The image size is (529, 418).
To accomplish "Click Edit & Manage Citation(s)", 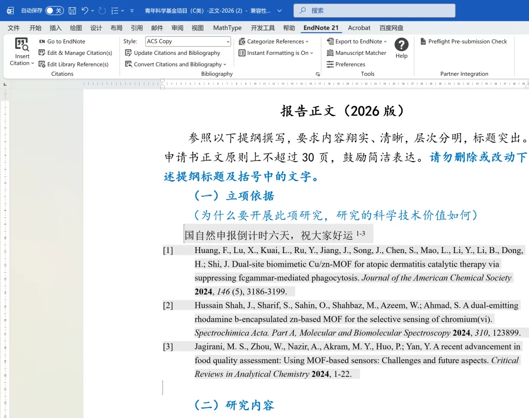I will (75, 53).
